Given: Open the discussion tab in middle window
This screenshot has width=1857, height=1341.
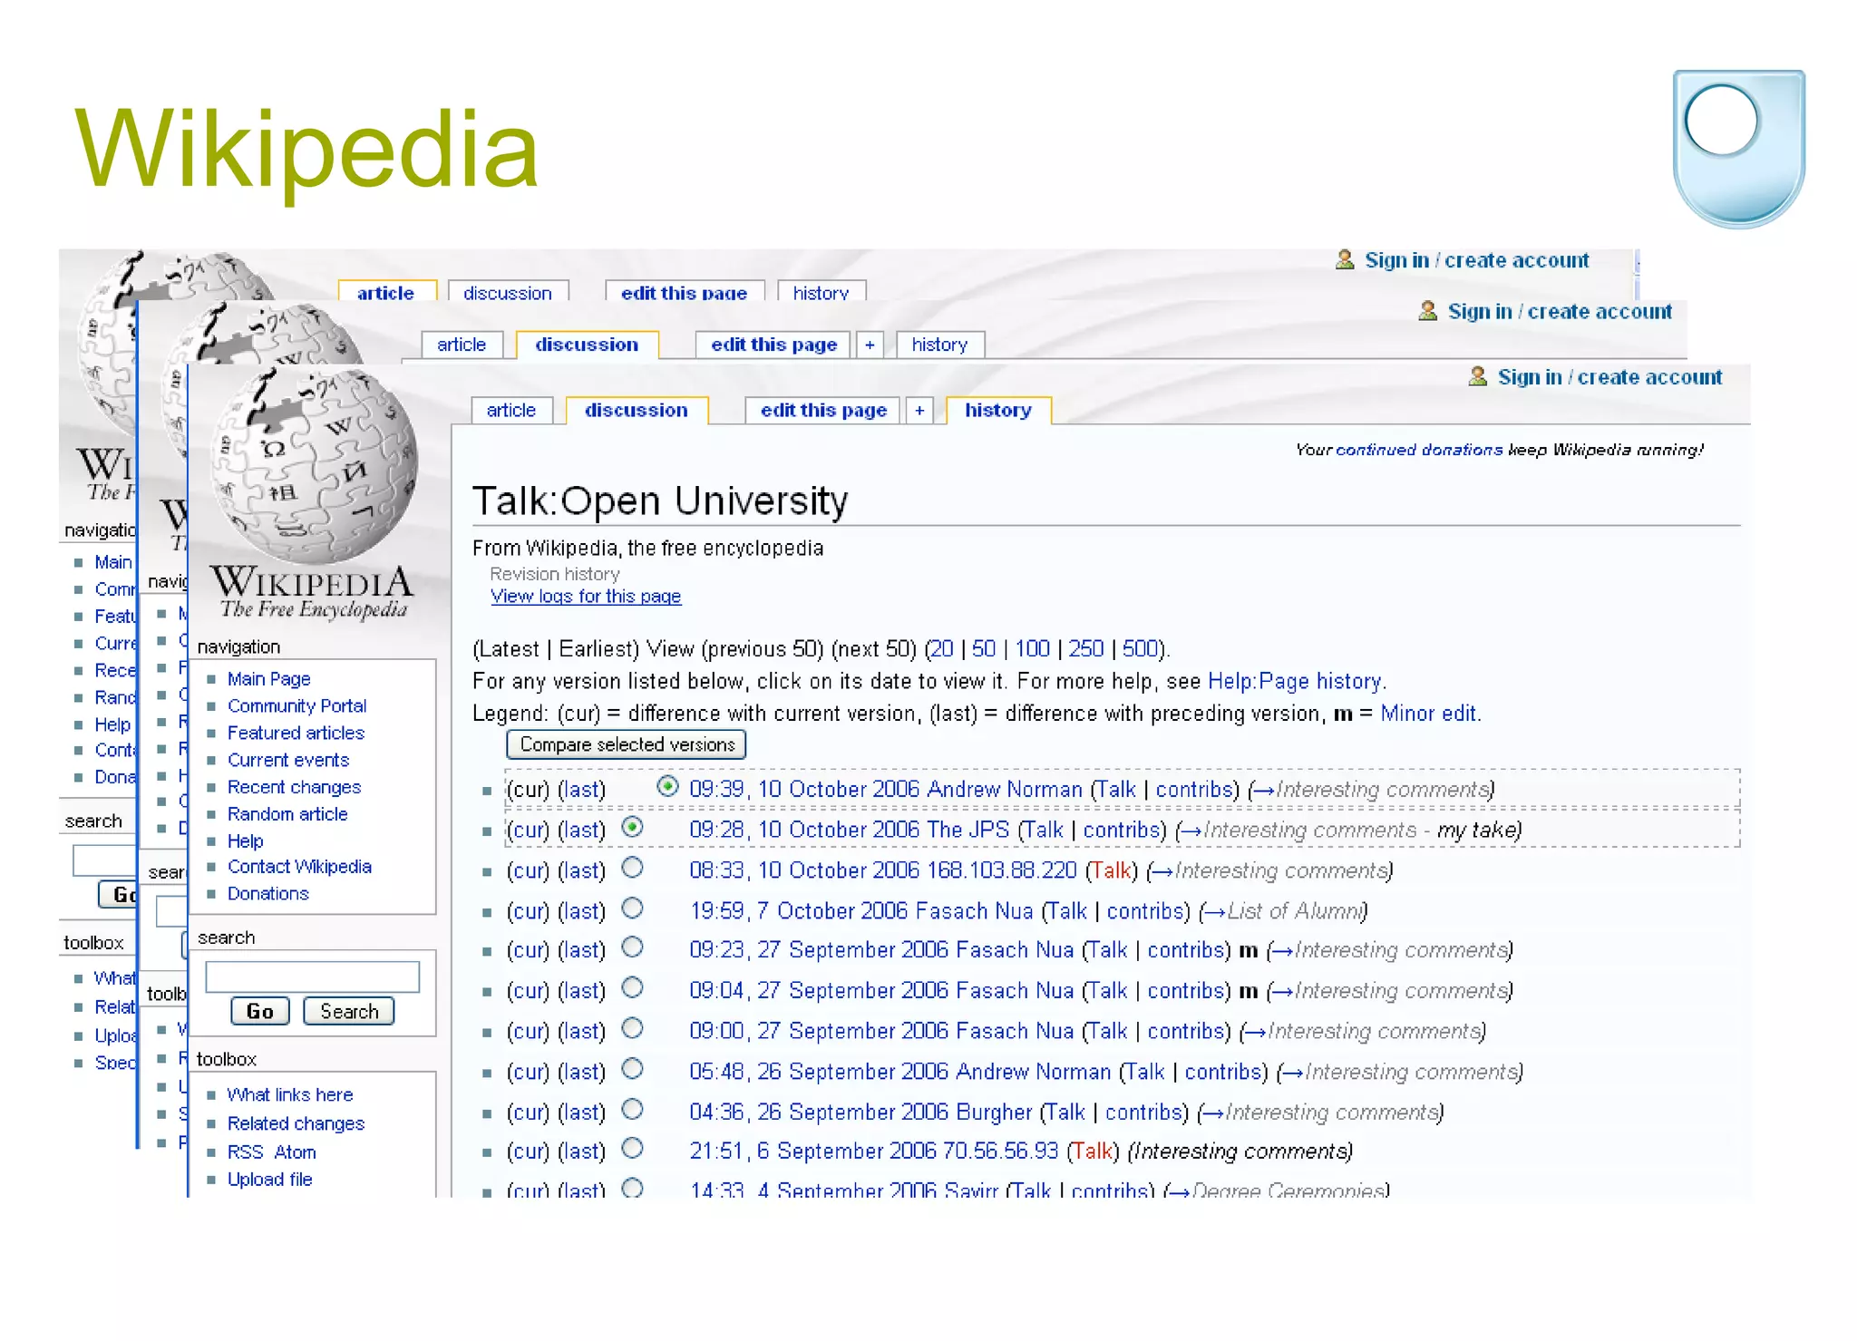Looking at the screenshot, I should [x=587, y=345].
